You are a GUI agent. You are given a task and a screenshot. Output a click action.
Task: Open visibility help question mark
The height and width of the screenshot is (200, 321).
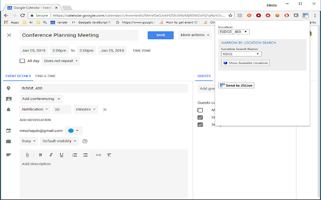(x=85, y=141)
